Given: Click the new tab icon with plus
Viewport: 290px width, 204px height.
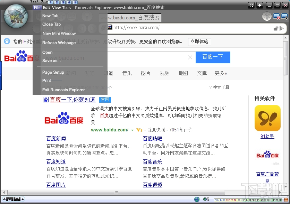Looking at the screenshot, I should click(284, 16).
